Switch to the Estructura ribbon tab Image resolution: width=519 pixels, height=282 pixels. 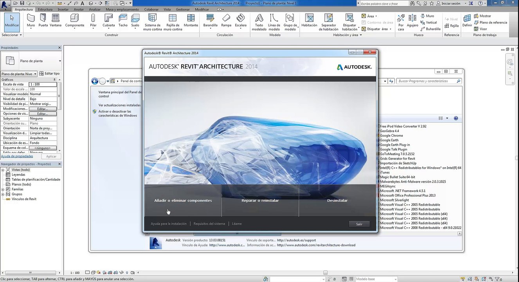[x=45, y=9]
